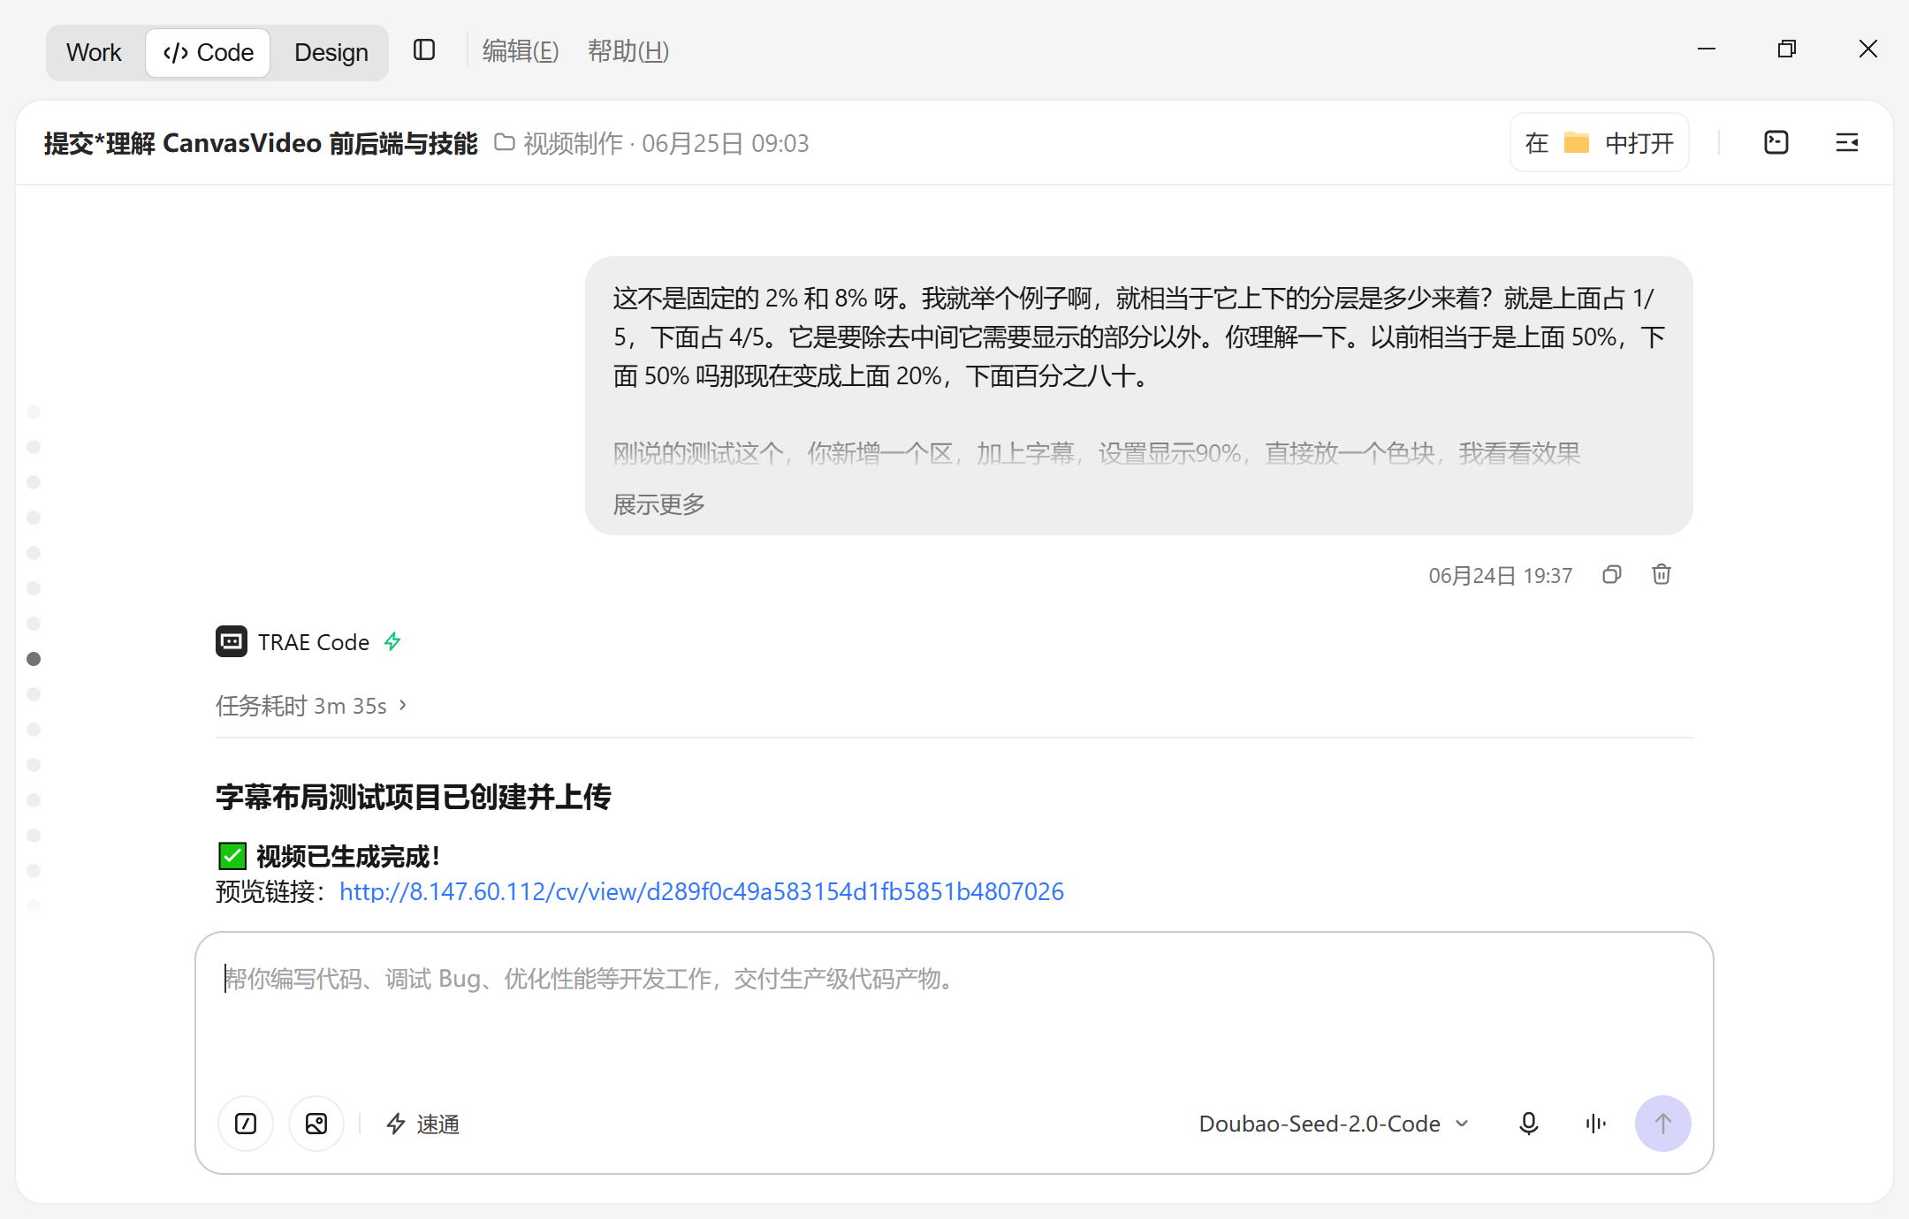Toggle the 速通 fast mode
This screenshot has height=1219, width=1909.
click(x=423, y=1124)
